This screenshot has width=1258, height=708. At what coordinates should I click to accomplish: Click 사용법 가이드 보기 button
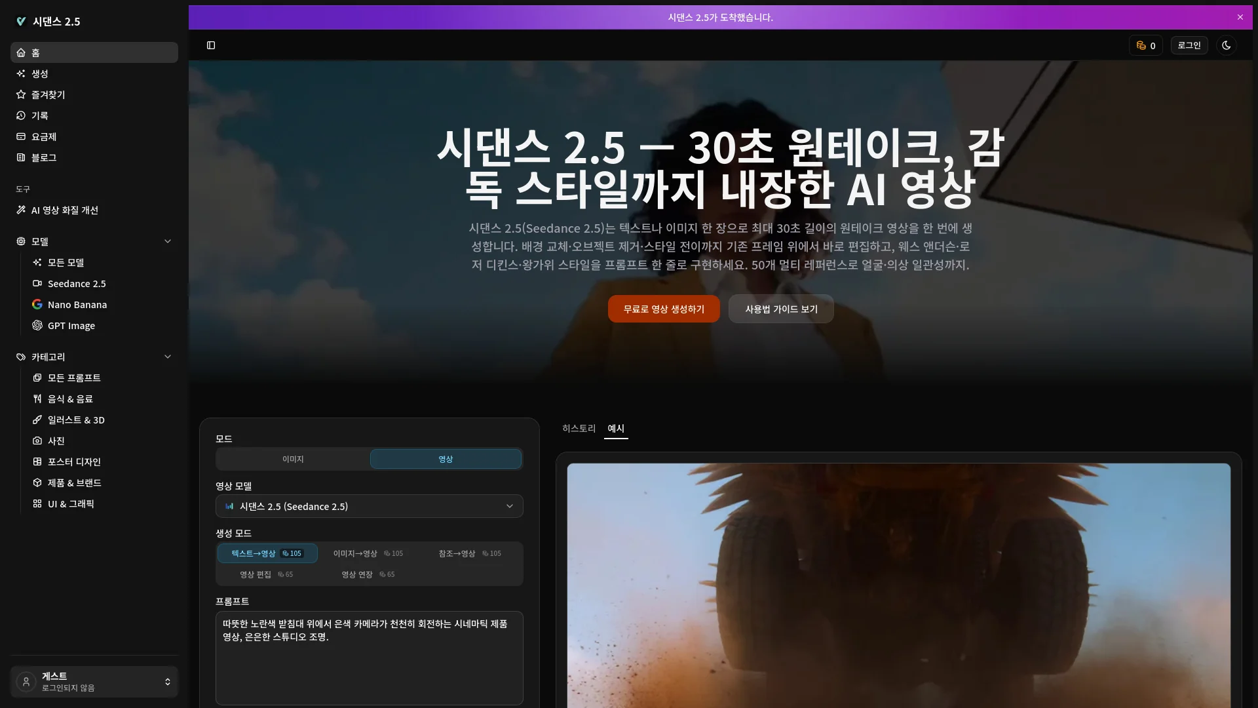pyautogui.click(x=781, y=309)
